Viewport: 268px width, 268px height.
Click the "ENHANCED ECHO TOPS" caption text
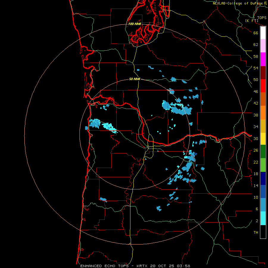tap(105, 266)
